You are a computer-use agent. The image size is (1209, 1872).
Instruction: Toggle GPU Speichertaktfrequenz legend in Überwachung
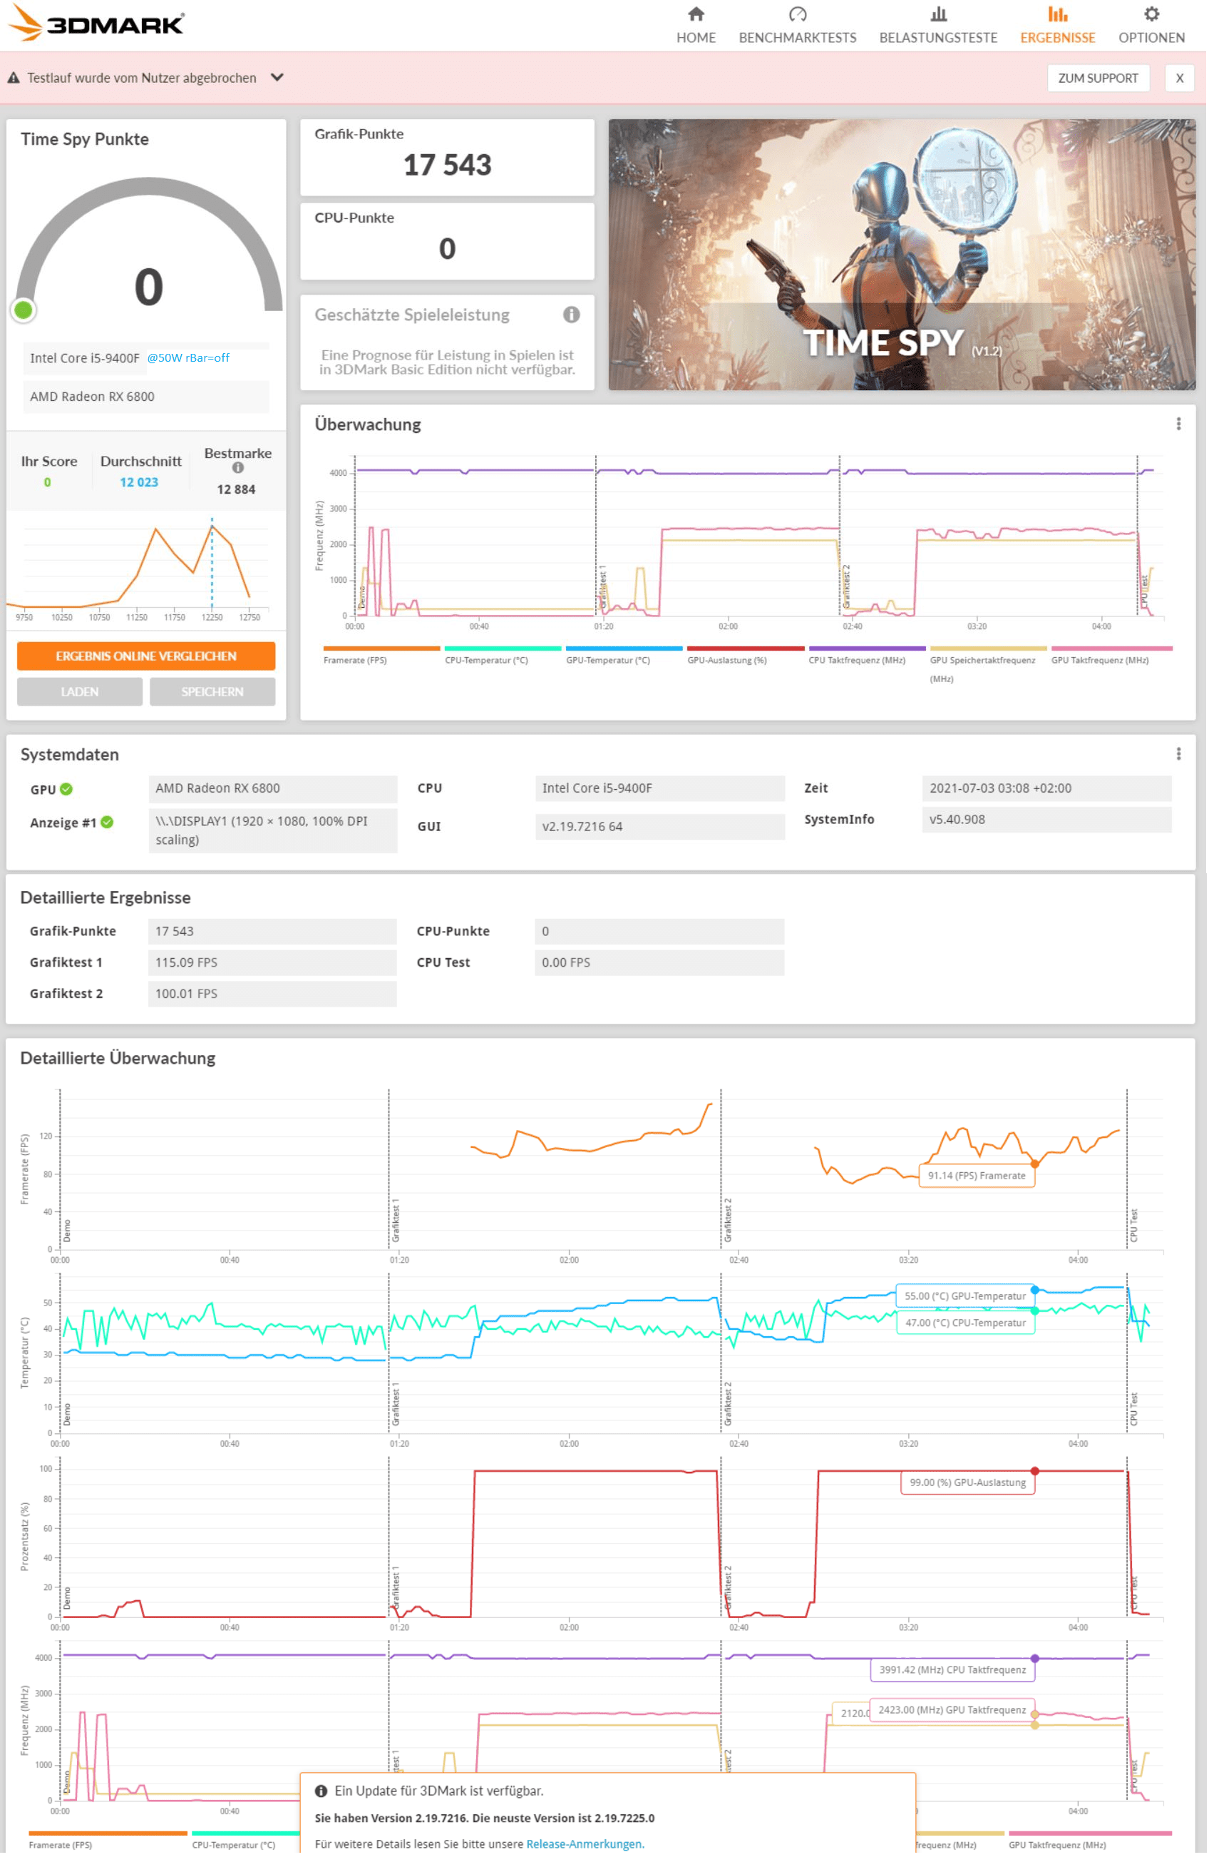click(989, 665)
